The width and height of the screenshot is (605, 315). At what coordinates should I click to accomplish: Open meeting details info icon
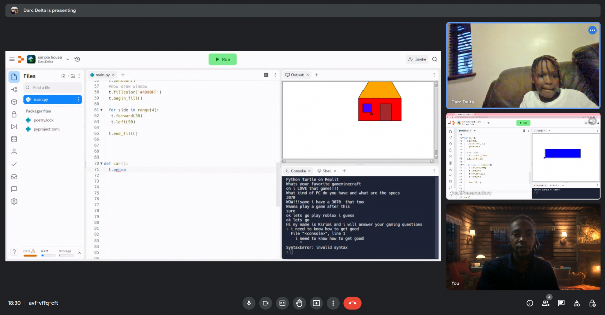click(x=530, y=303)
